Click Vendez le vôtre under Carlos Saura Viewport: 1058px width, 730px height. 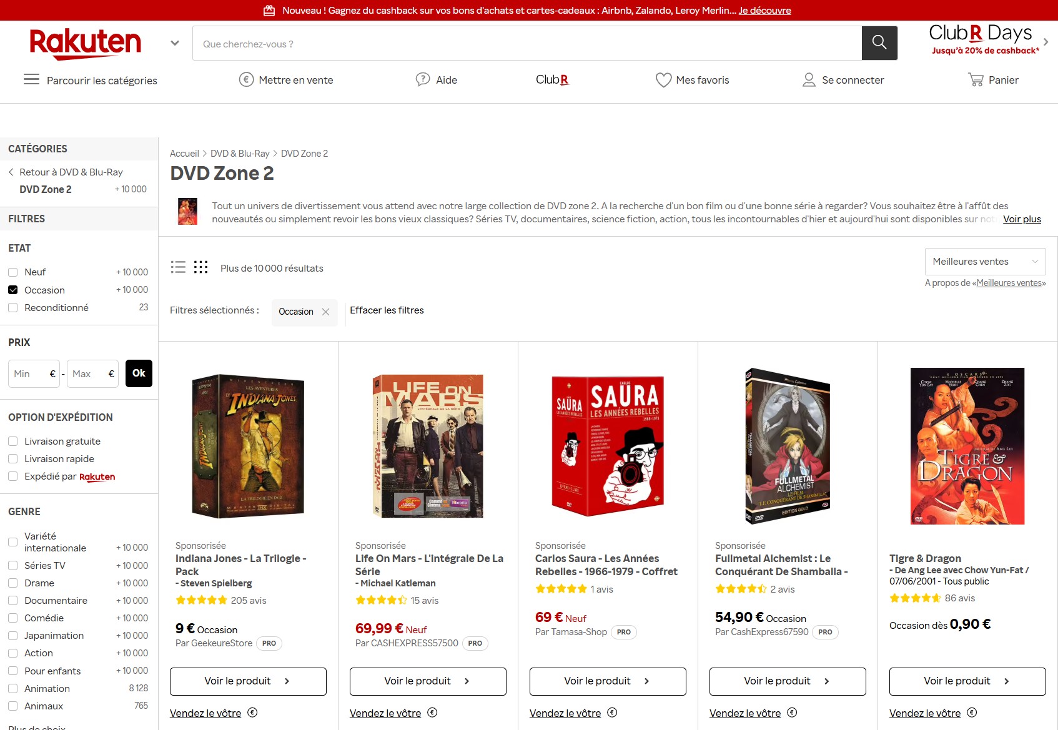565,713
